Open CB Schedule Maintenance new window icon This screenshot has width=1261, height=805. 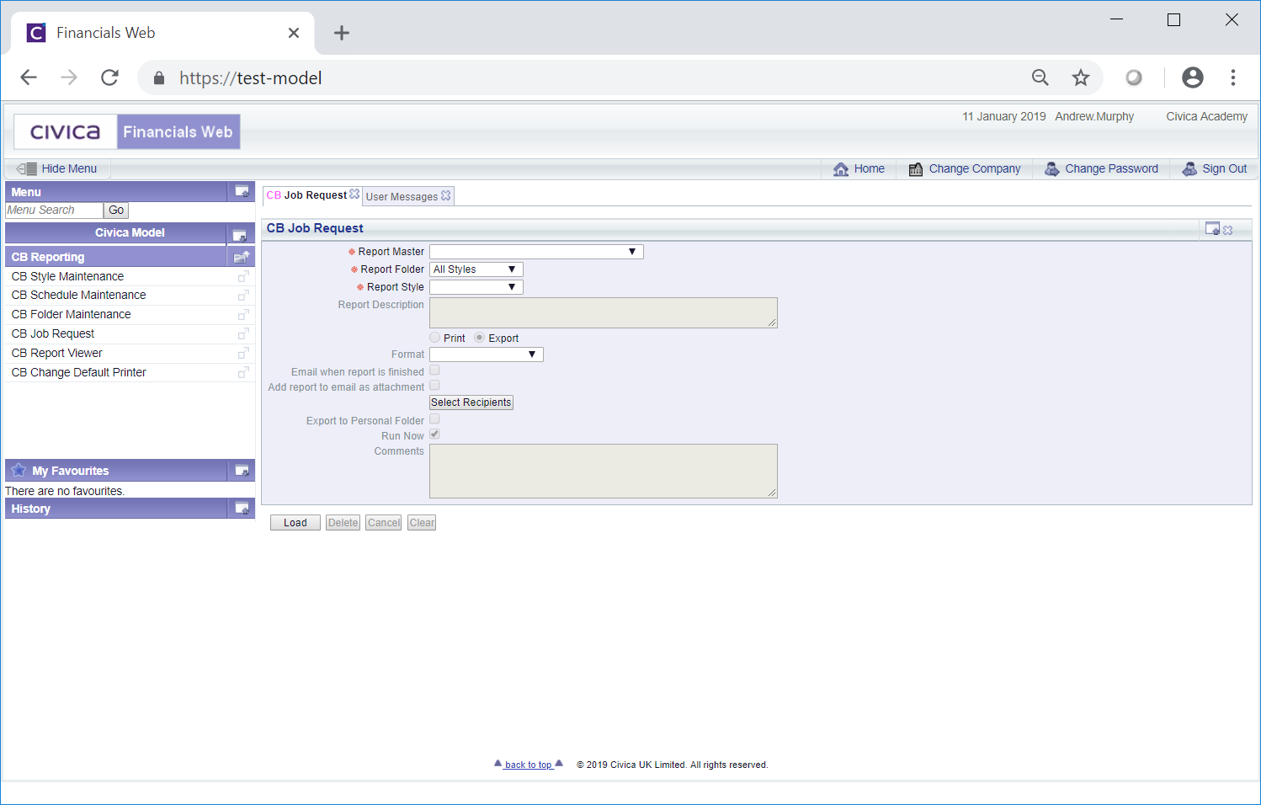243,296
